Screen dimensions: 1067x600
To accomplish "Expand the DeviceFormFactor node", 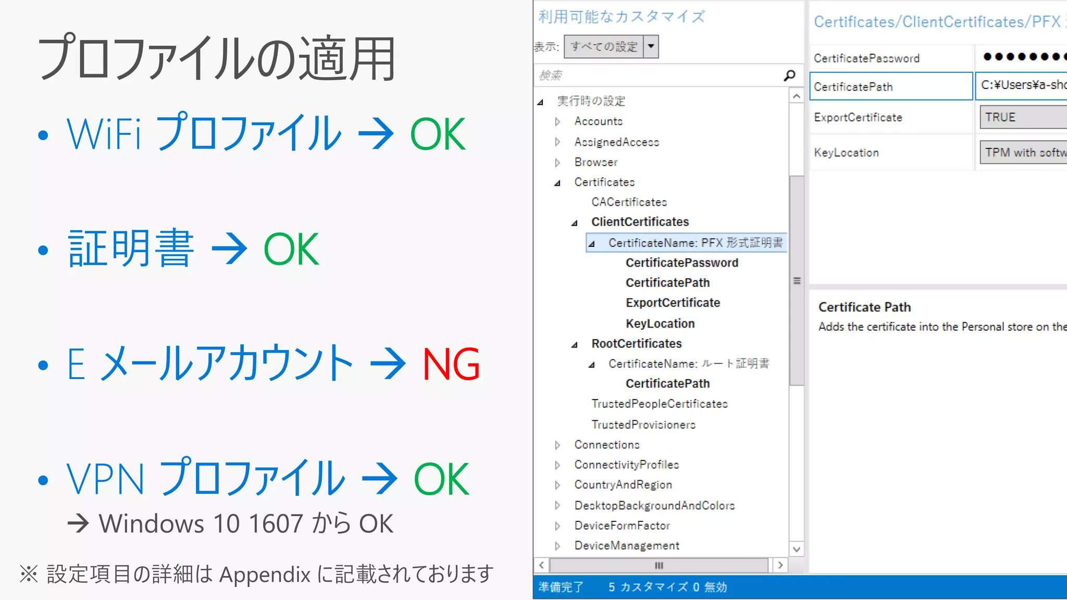I will 557,526.
